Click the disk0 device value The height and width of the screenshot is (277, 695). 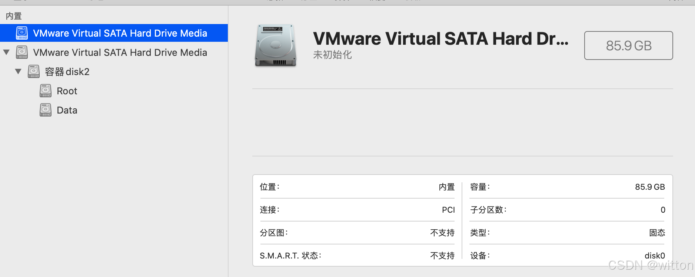tap(655, 256)
